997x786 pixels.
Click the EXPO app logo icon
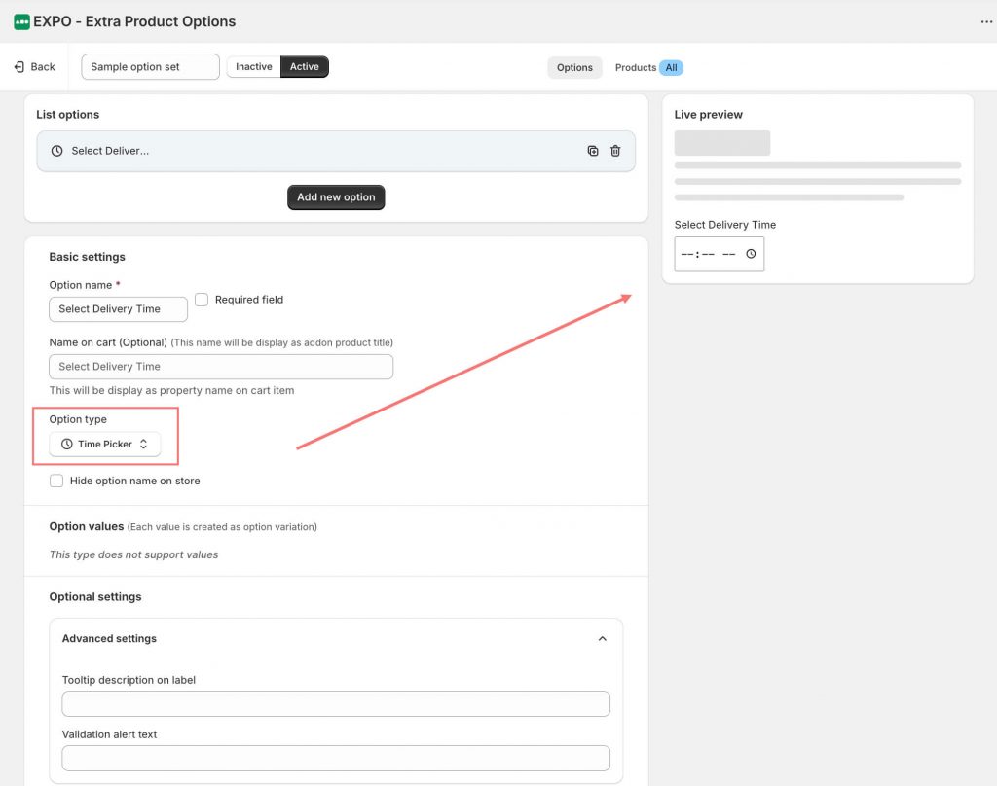coord(21,21)
